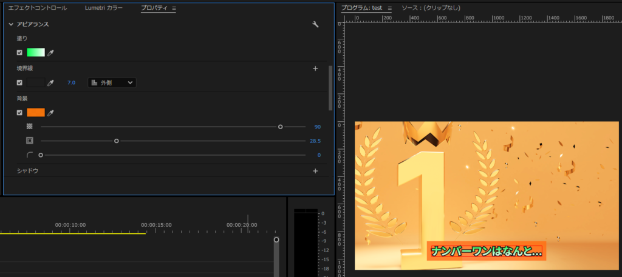The height and width of the screenshot is (277, 622).
Task: Use background (背景) eyedropper tool
Action: (51, 113)
